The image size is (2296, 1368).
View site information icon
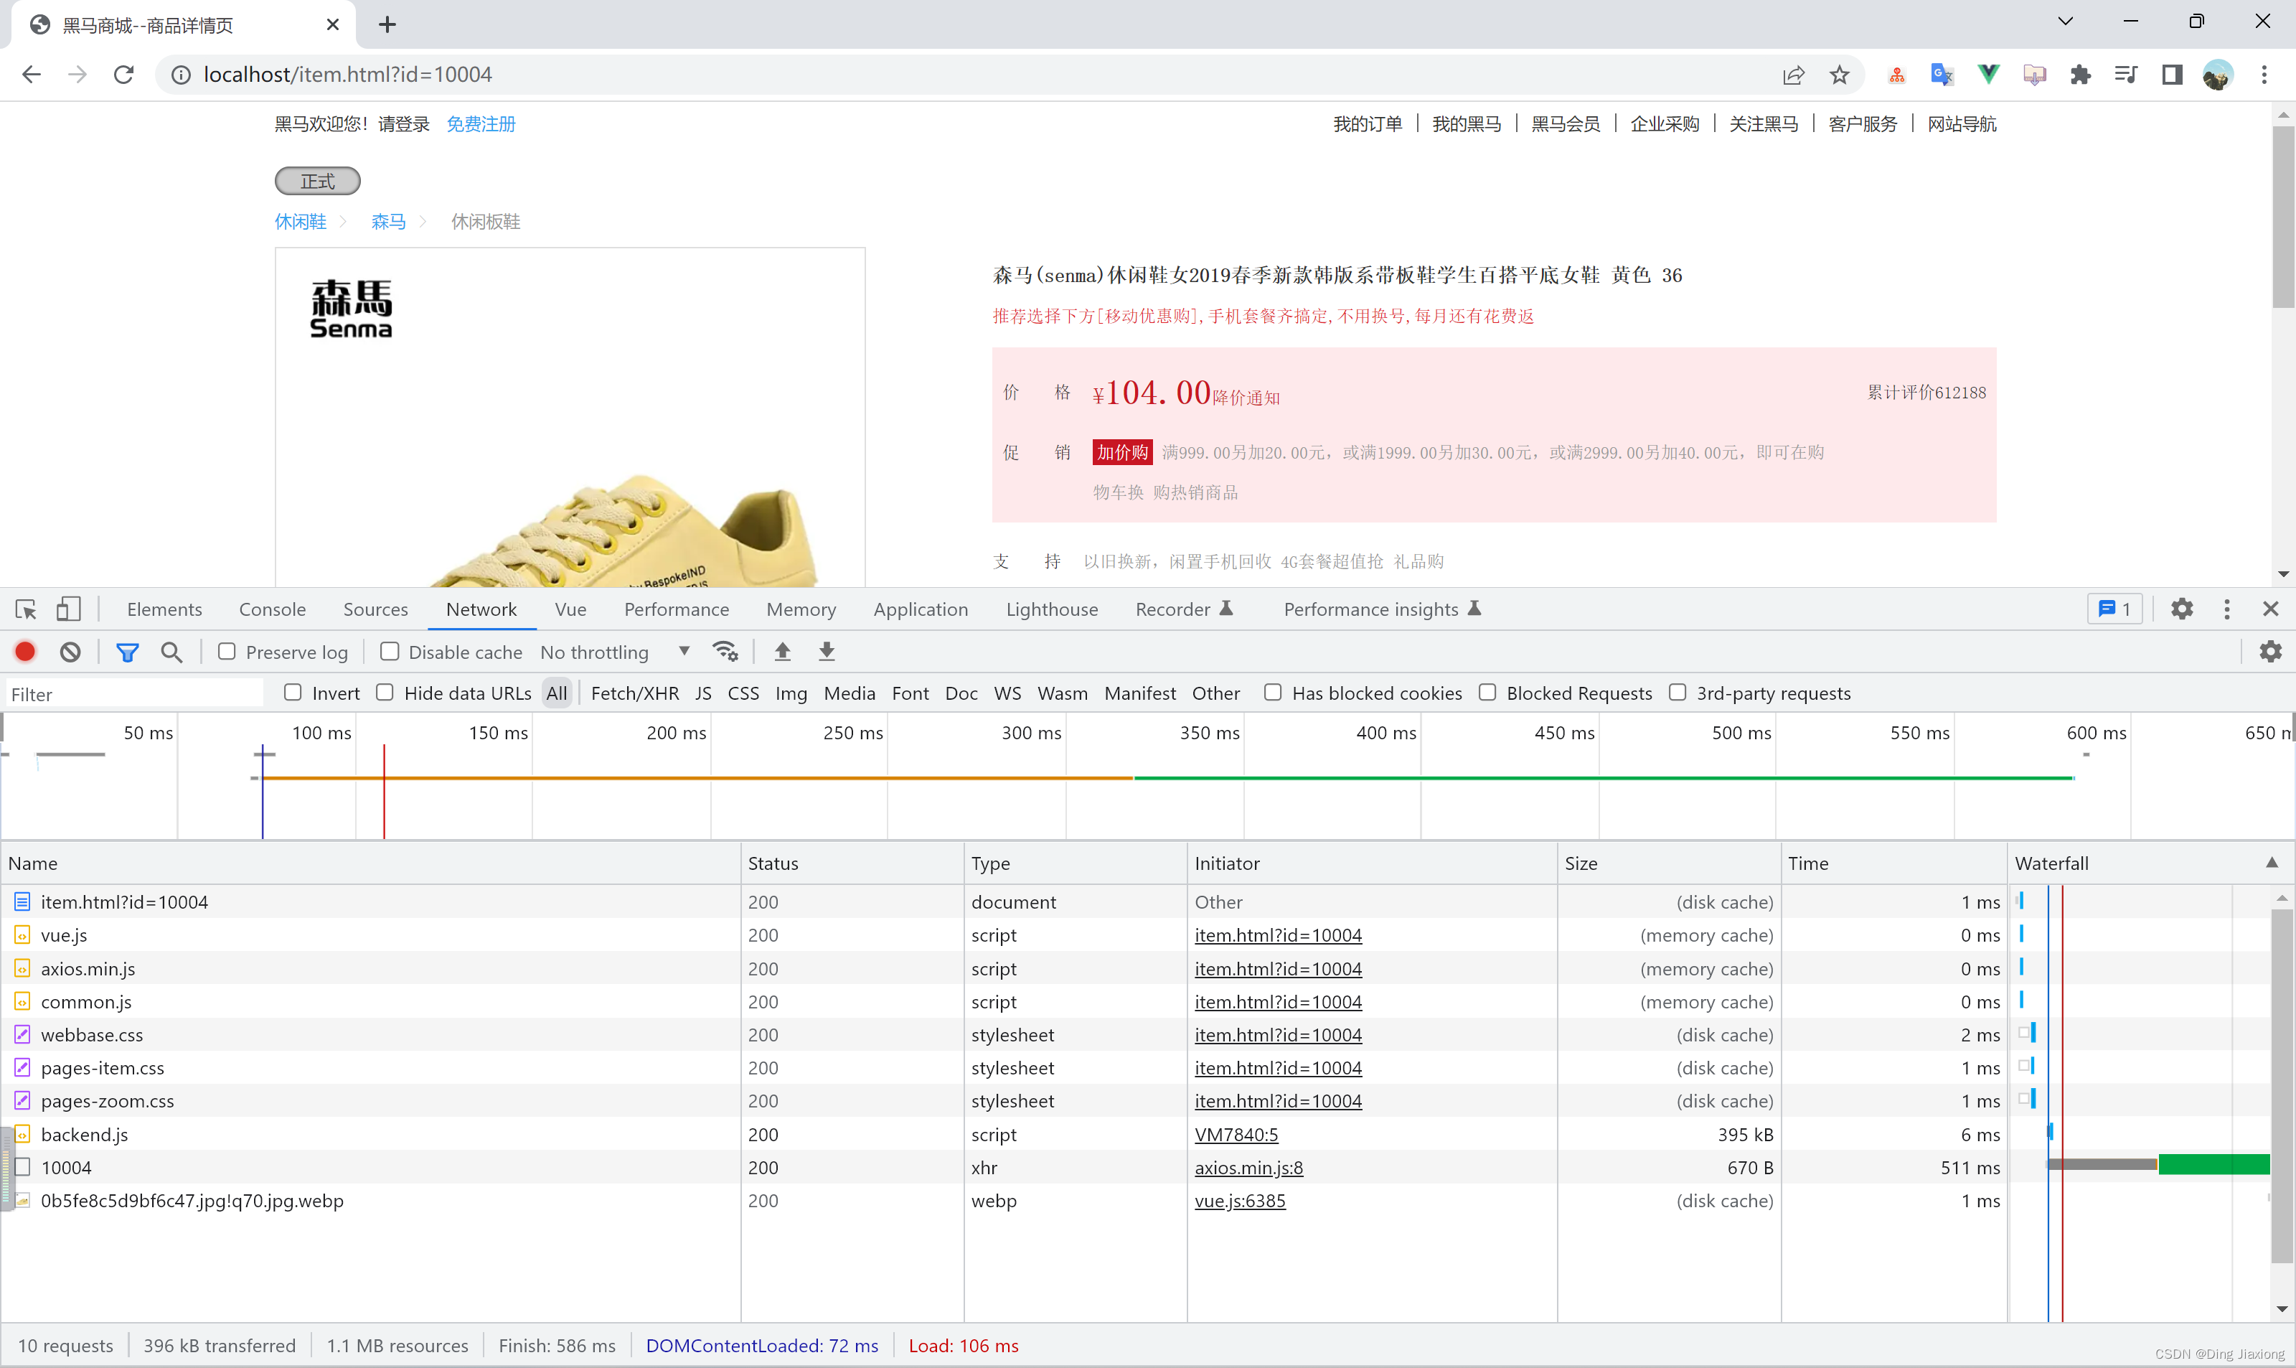pos(182,75)
